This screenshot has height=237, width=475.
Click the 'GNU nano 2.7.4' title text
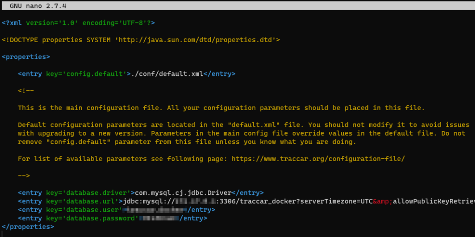tap(38, 6)
